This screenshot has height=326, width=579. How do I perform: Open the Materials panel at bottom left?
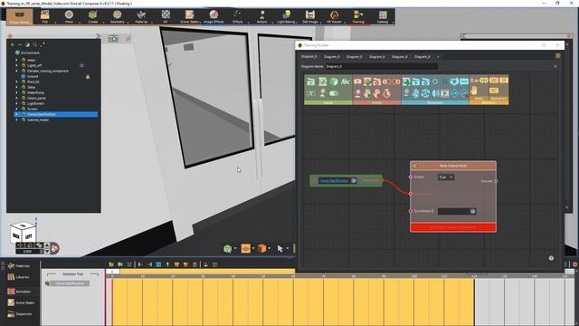(x=18, y=265)
